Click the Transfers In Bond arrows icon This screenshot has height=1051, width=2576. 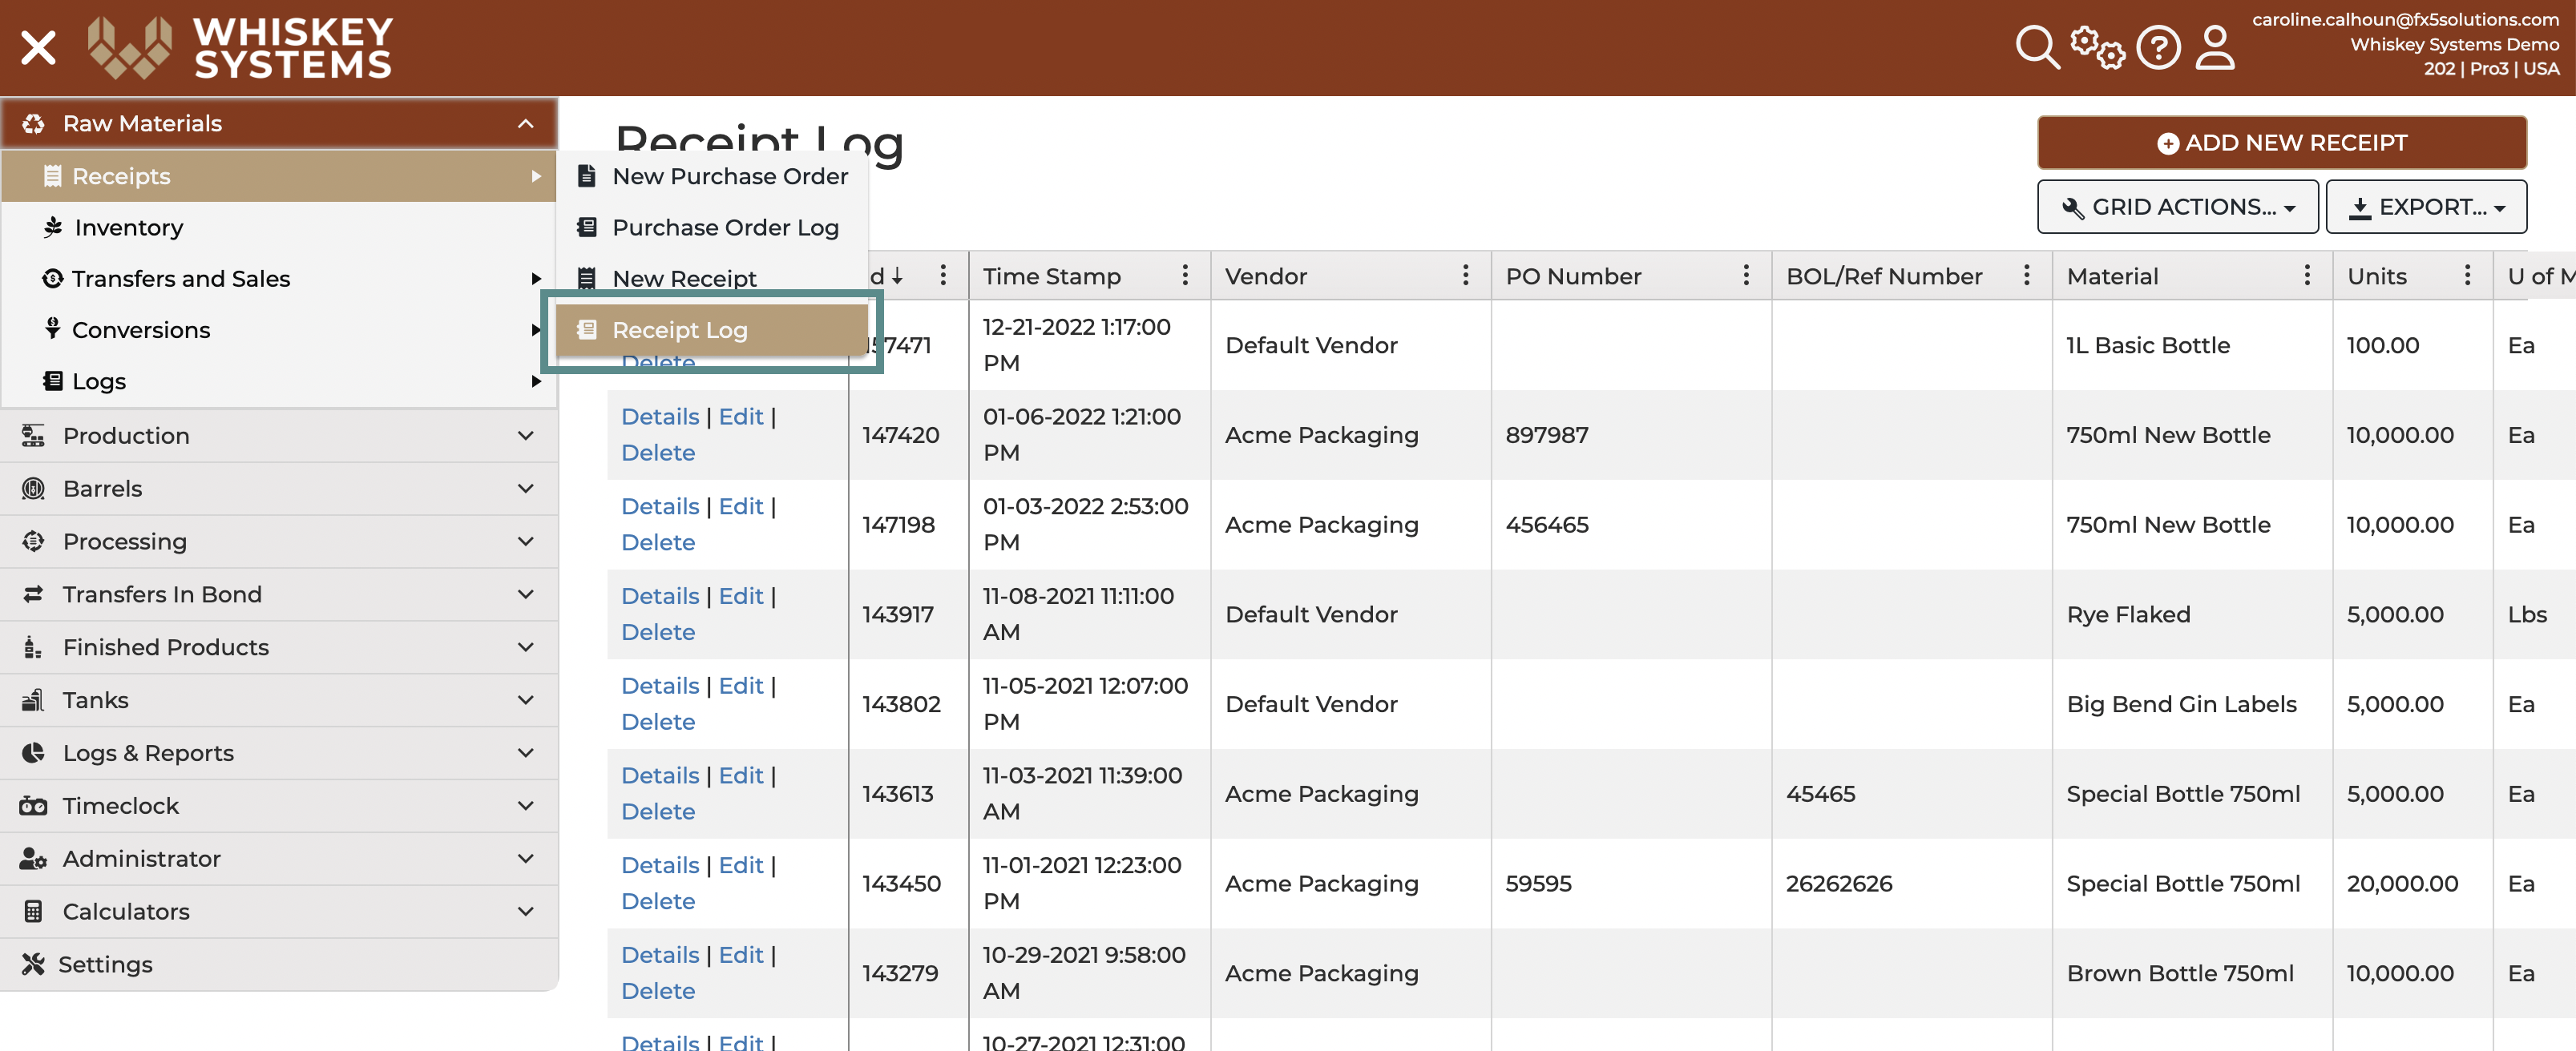[33, 594]
